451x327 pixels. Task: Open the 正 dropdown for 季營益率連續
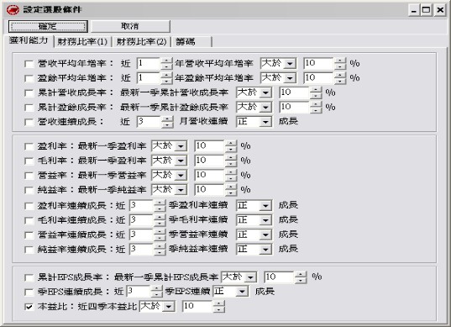click(254, 235)
